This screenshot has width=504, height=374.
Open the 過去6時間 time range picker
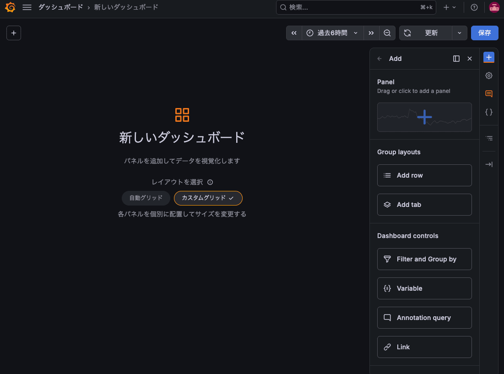tap(332, 33)
